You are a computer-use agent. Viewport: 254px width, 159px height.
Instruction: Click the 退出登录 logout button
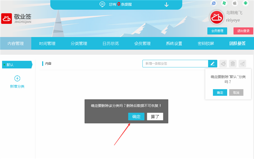pos(243,31)
